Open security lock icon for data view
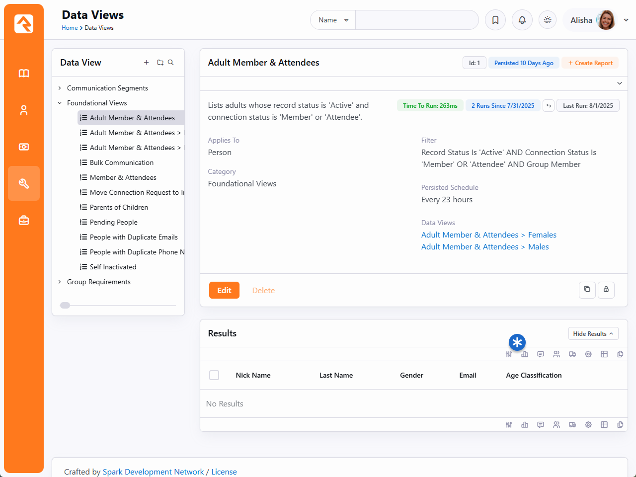The width and height of the screenshot is (636, 477). pyautogui.click(x=606, y=290)
